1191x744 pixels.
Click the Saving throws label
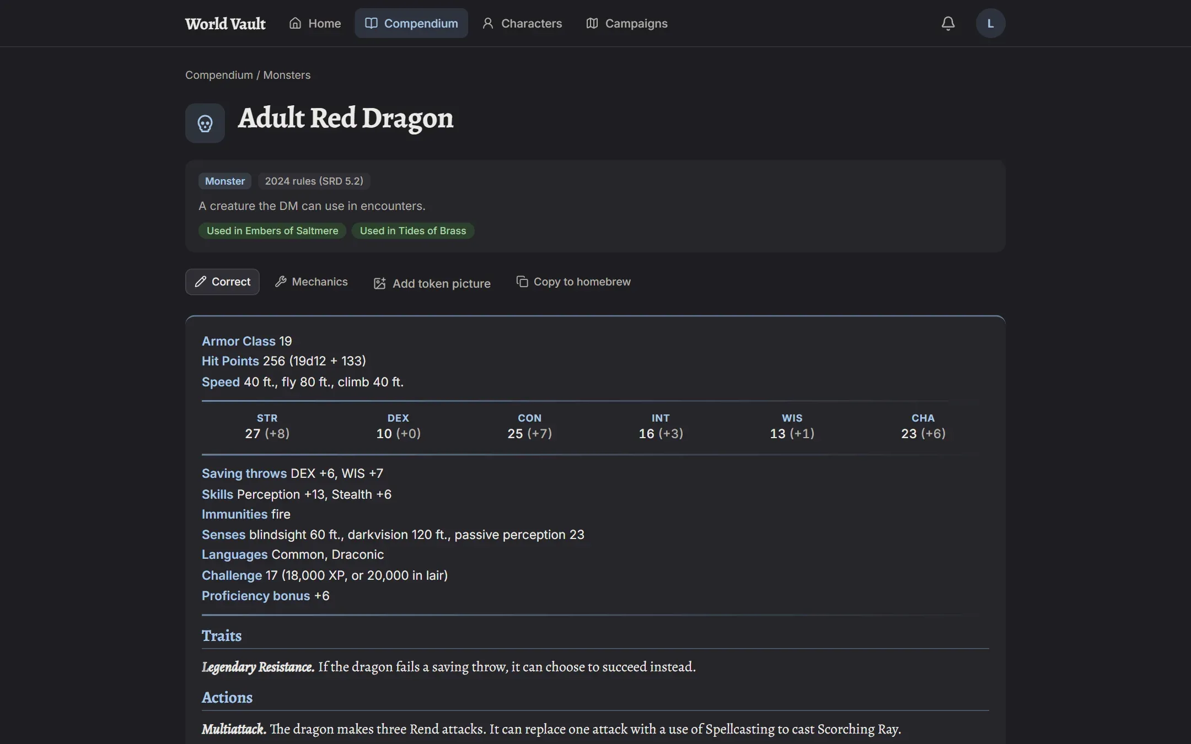244,473
